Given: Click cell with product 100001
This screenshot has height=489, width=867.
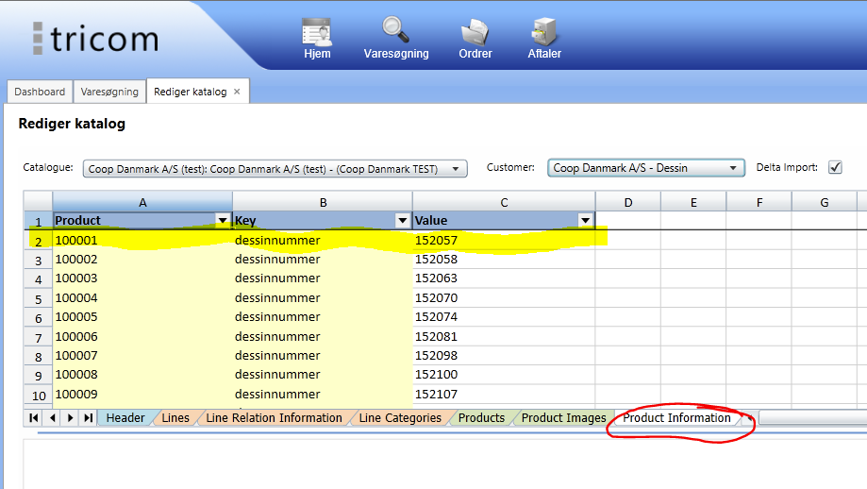Looking at the screenshot, I should click(142, 240).
